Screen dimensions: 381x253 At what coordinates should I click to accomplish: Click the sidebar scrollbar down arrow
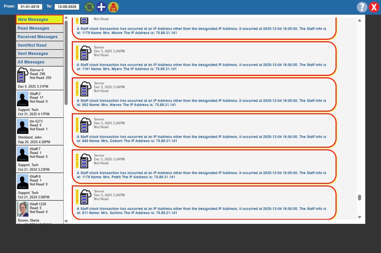click(66, 221)
